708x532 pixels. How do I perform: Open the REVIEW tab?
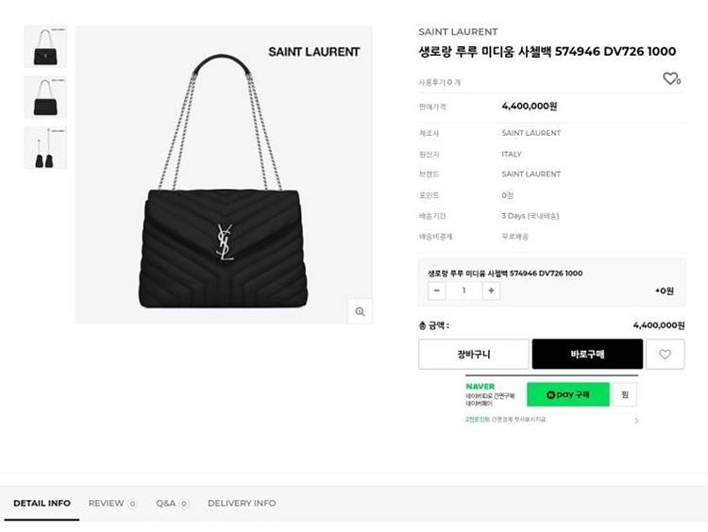pos(112,503)
